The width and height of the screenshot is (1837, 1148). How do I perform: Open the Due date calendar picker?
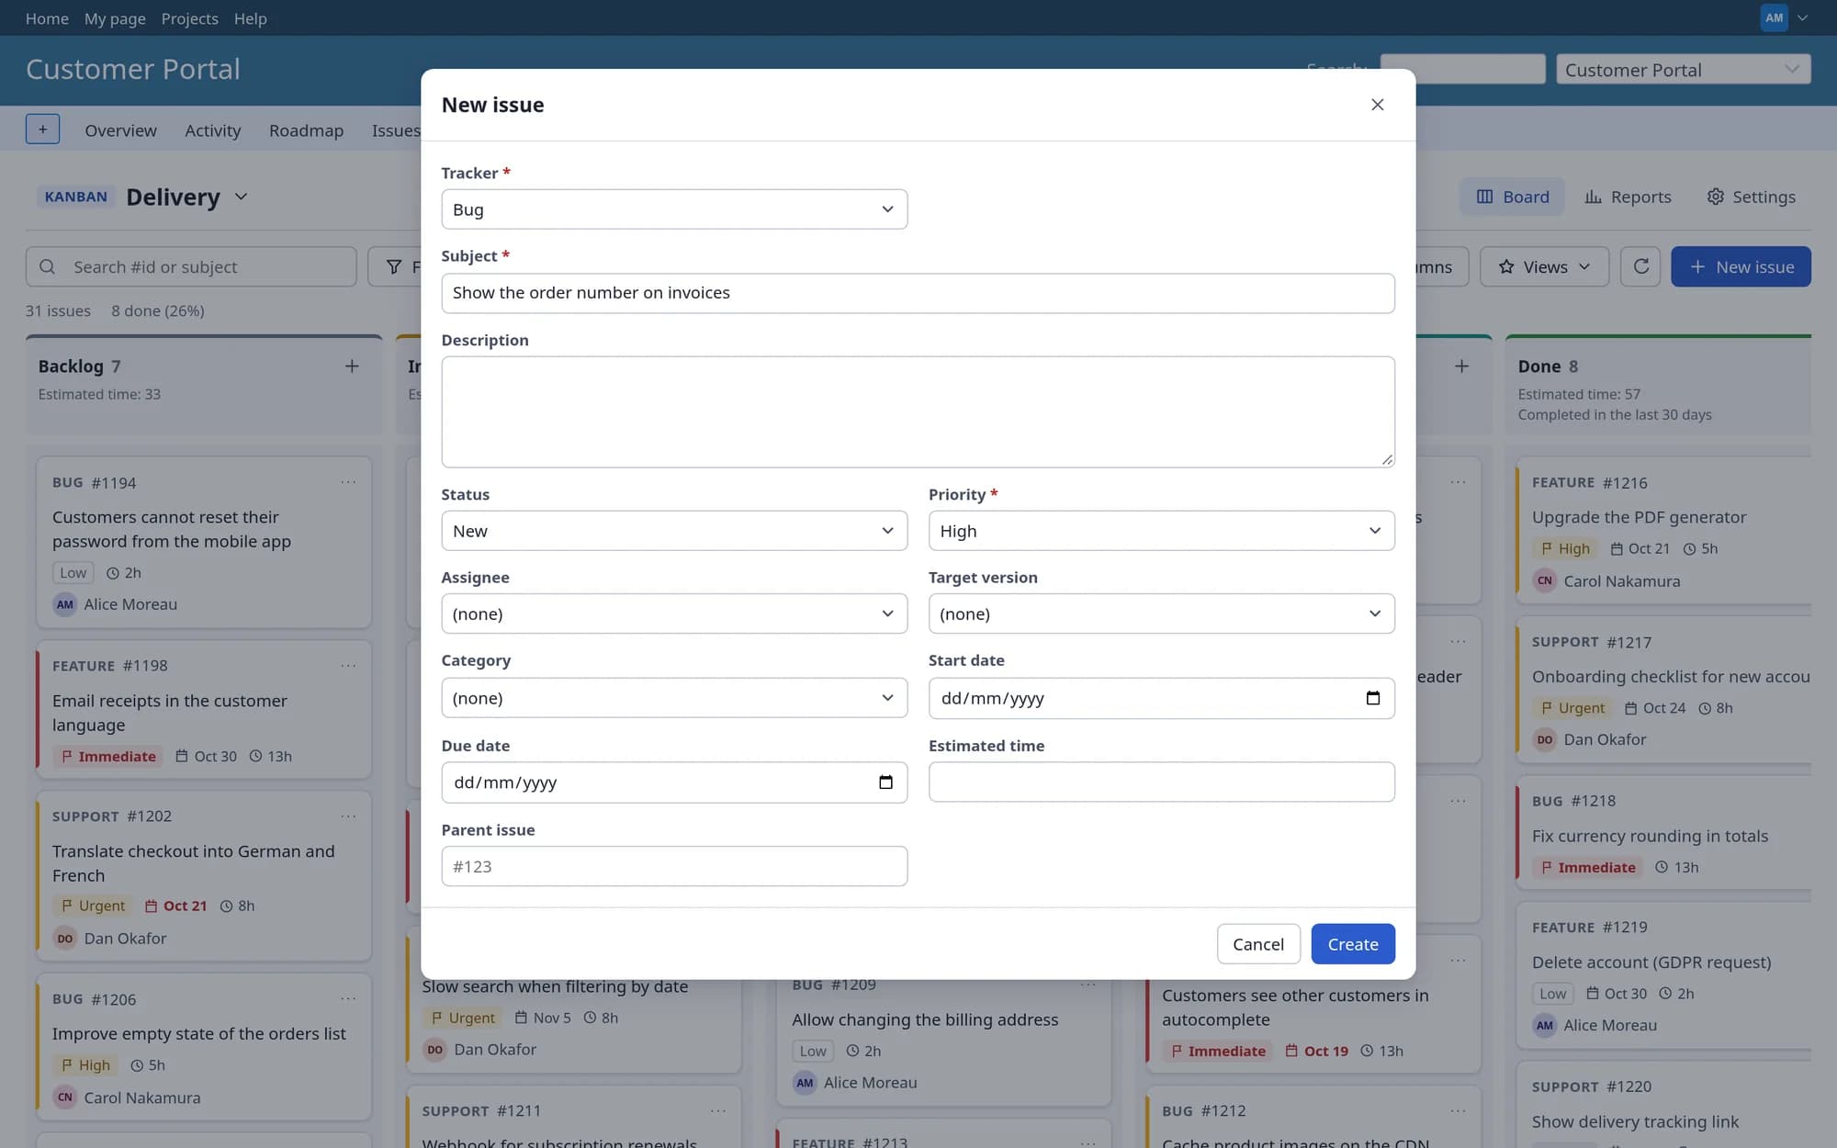885,782
